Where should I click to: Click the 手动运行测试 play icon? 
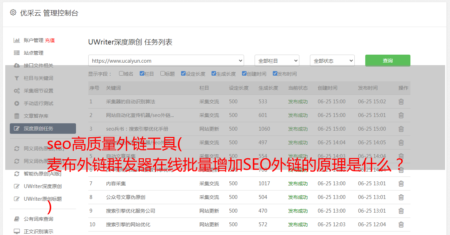point(16,103)
